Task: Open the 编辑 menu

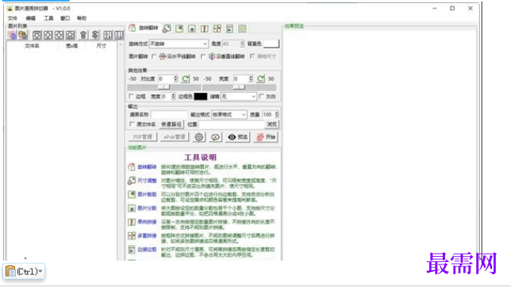Action: pyautogui.click(x=31, y=18)
